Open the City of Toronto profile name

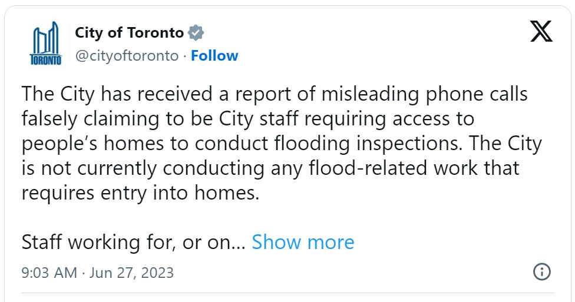pos(129,33)
